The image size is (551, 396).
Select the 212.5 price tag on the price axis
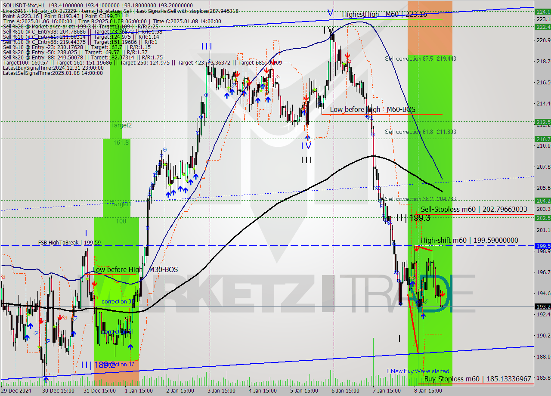click(x=542, y=122)
